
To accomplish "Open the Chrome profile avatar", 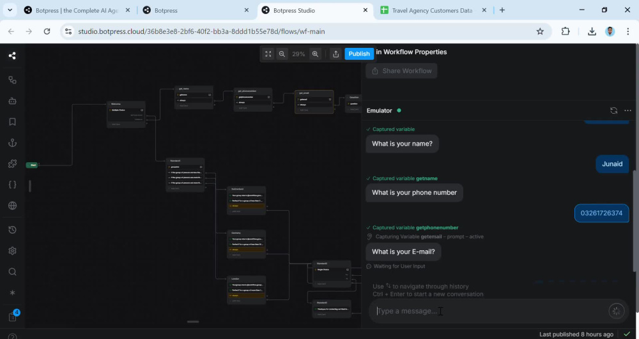I will coord(610,31).
